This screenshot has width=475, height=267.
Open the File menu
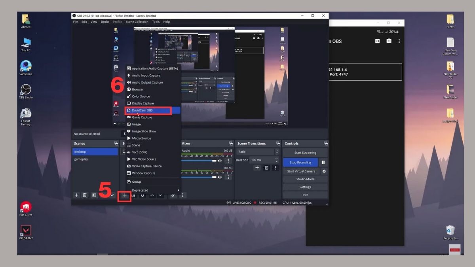(x=75, y=22)
